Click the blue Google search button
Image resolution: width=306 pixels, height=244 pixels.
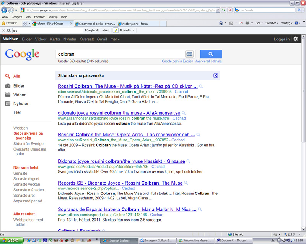[211, 54]
